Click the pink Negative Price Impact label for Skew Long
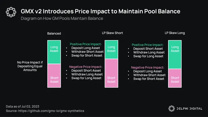This screenshot has width=208, height=117. [148, 67]
